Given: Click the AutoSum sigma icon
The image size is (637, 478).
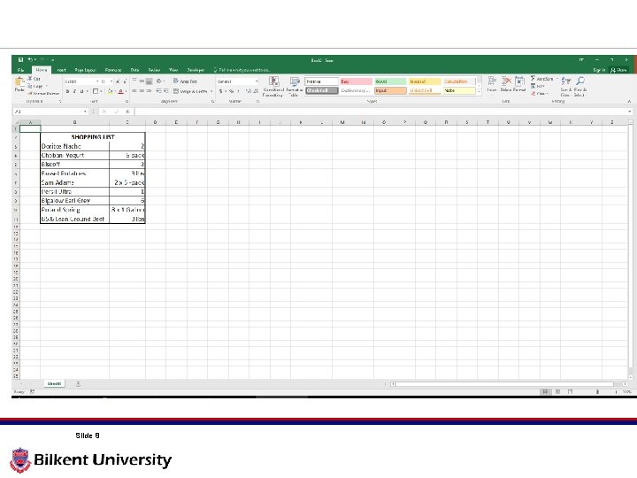Looking at the screenshot, I should [533, 79].
